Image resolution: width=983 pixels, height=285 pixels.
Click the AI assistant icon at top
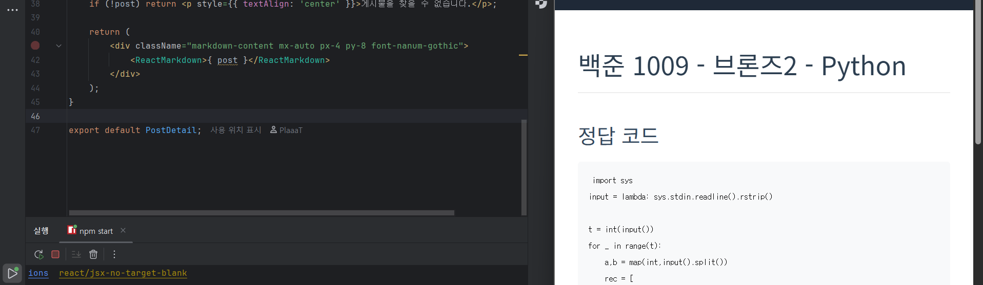point(540,4)
